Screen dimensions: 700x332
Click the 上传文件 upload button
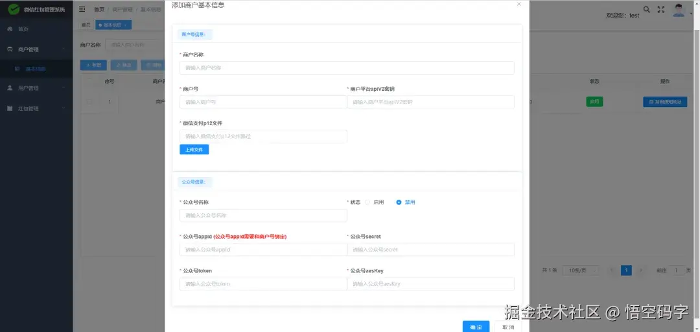coord(194,150)
